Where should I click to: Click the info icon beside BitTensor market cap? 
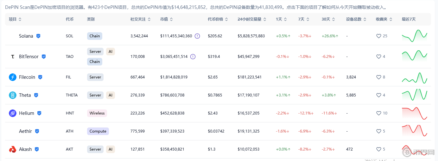point(193,57)
